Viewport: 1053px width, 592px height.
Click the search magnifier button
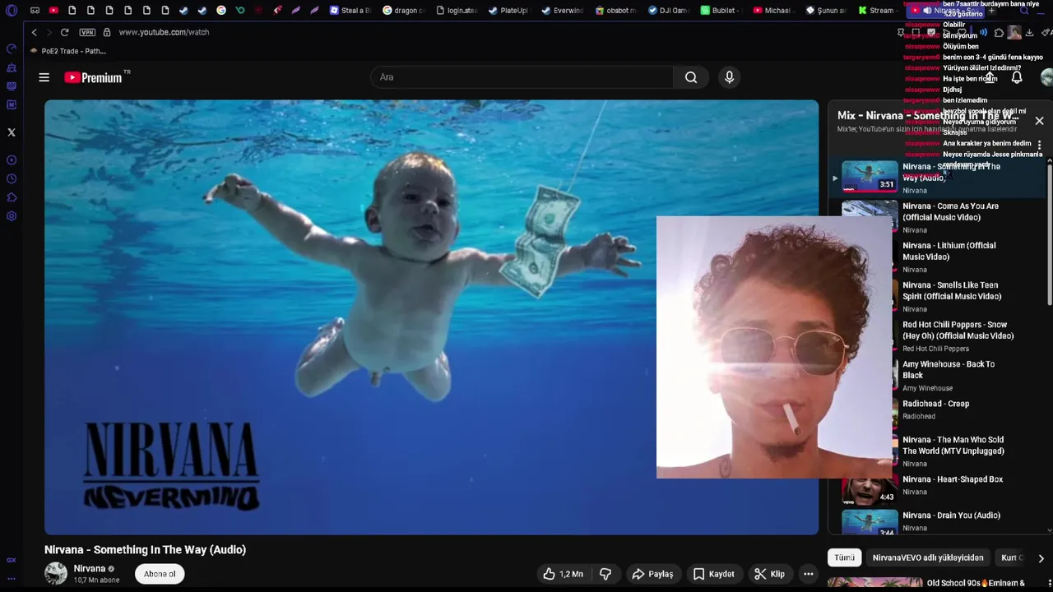pos(691,77)
